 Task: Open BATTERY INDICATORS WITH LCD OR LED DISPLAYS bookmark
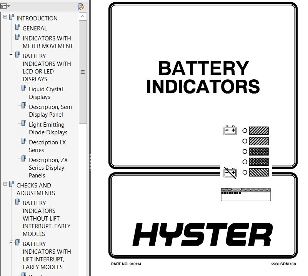coord(47,68)
